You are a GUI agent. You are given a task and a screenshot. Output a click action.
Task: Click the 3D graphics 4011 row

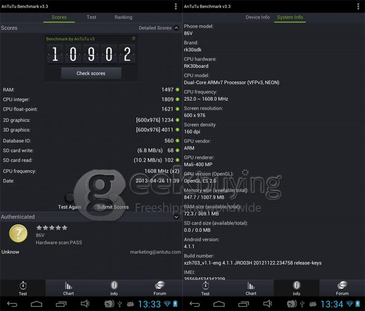tap(91, 130)
